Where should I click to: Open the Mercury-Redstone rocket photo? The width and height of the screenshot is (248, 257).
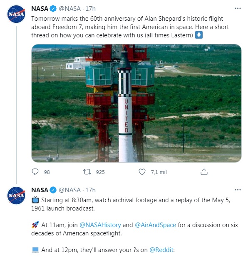136,103
